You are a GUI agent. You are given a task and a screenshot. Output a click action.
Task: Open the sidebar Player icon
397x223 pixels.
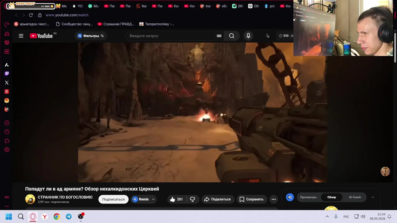coord(7,123)
